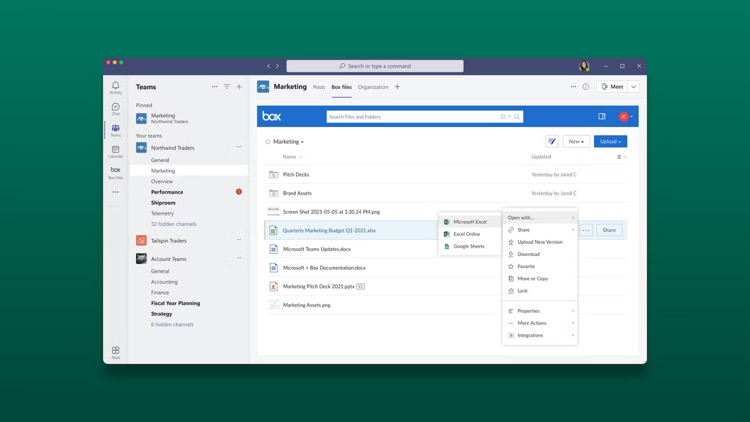750x422 pixels.
Task: Select Lock in context menu
Action: tap(540, 291)
